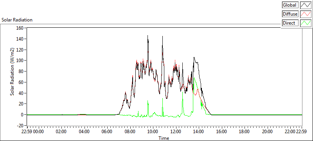Click the 10:00 time axis label
This screenshot has height=141, width=313.
153,131
